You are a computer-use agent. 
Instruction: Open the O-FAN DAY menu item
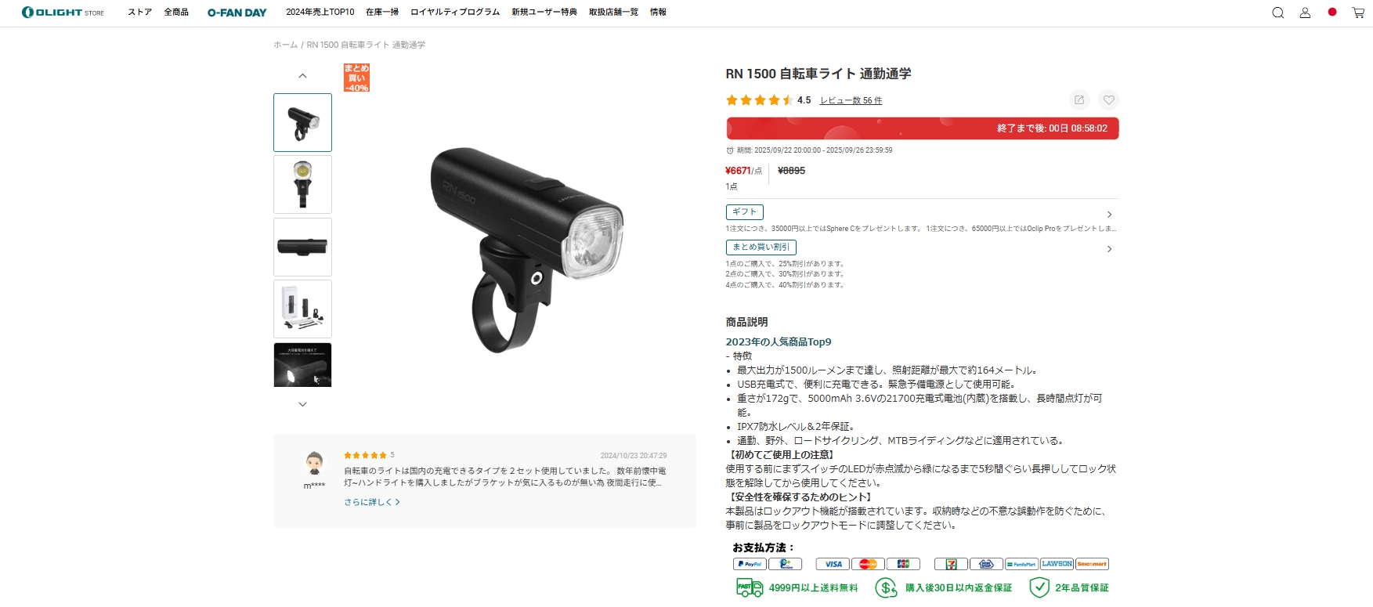(237, 13)
